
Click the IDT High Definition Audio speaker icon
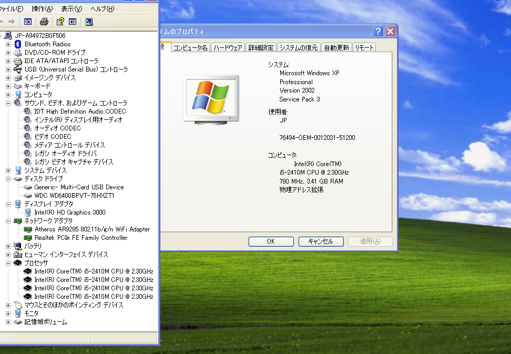point(28,112)
